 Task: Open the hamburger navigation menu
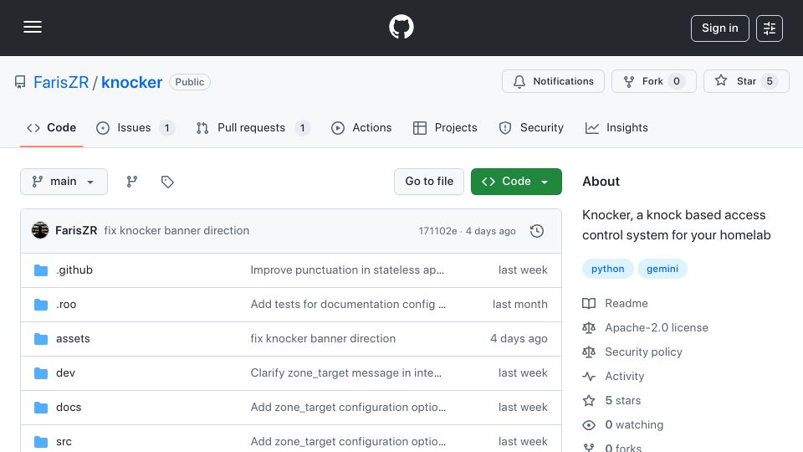(x=33, y=27)
